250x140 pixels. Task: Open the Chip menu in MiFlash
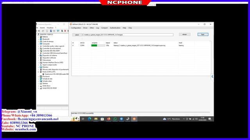[x=130, y=28]
